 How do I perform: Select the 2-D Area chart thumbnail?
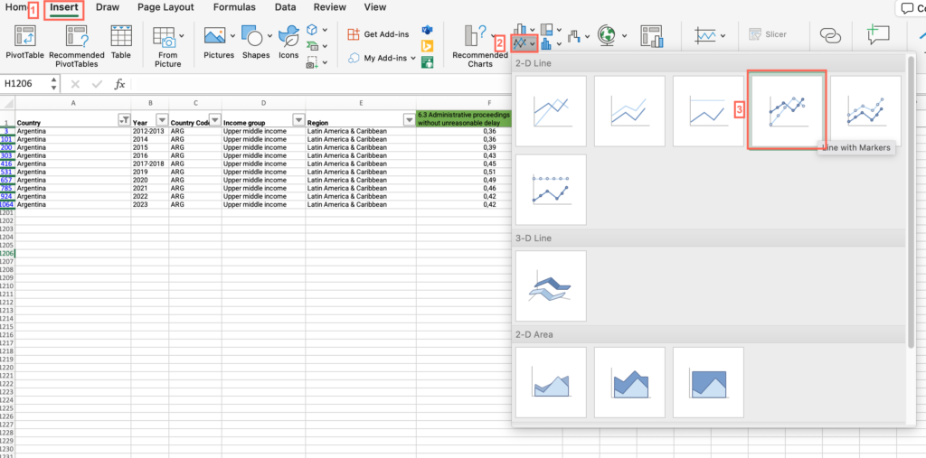[551, 382]
